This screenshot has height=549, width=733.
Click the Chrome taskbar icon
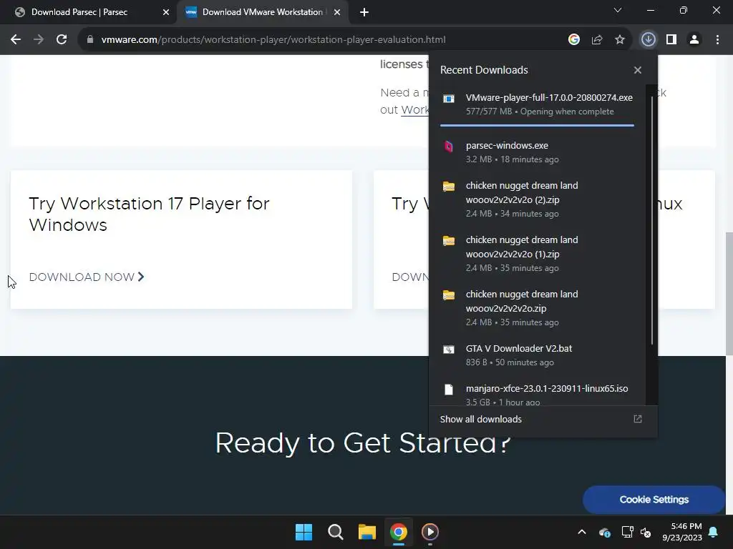[398, 532]
